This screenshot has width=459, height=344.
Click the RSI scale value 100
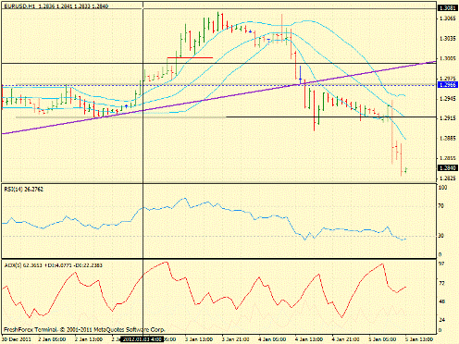click(x=442, y=188)
